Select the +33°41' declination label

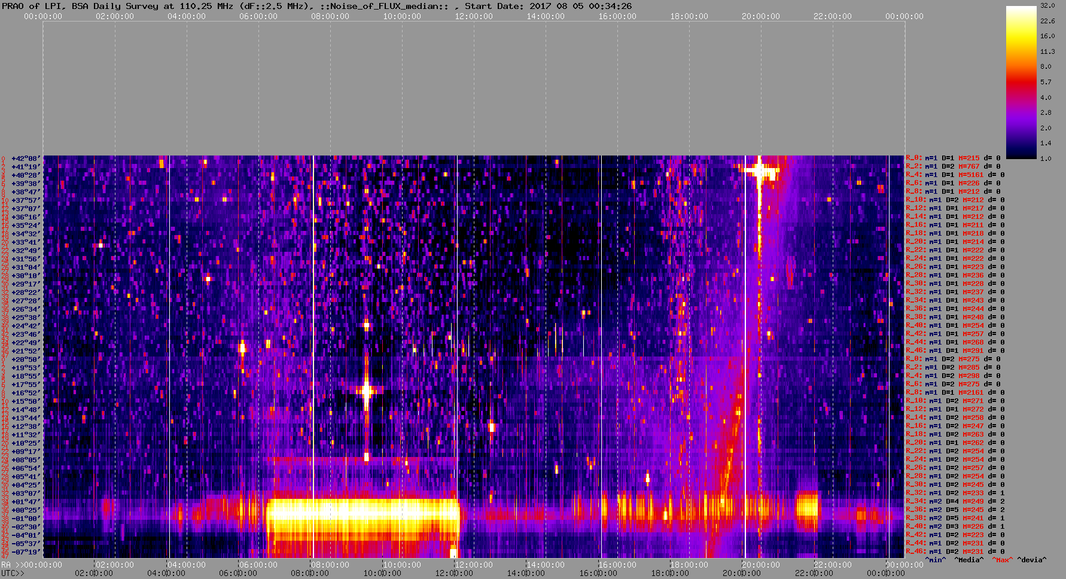coord(26,242)
